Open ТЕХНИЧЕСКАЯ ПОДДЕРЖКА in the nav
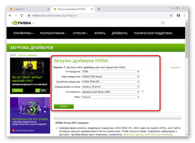The width and height of the screenshot is (195, 143). click(x=153, y=33)
